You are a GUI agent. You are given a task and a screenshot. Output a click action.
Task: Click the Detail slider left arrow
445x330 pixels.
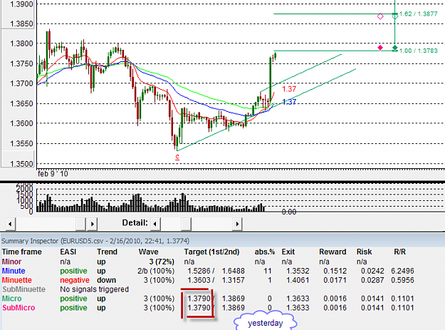[x=155, y=224]
